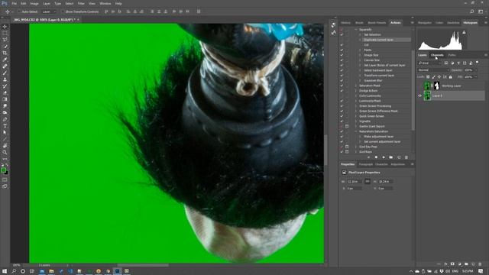Click the lock all layer icon
The image size is (489, 275).
[x=450, y=76]
